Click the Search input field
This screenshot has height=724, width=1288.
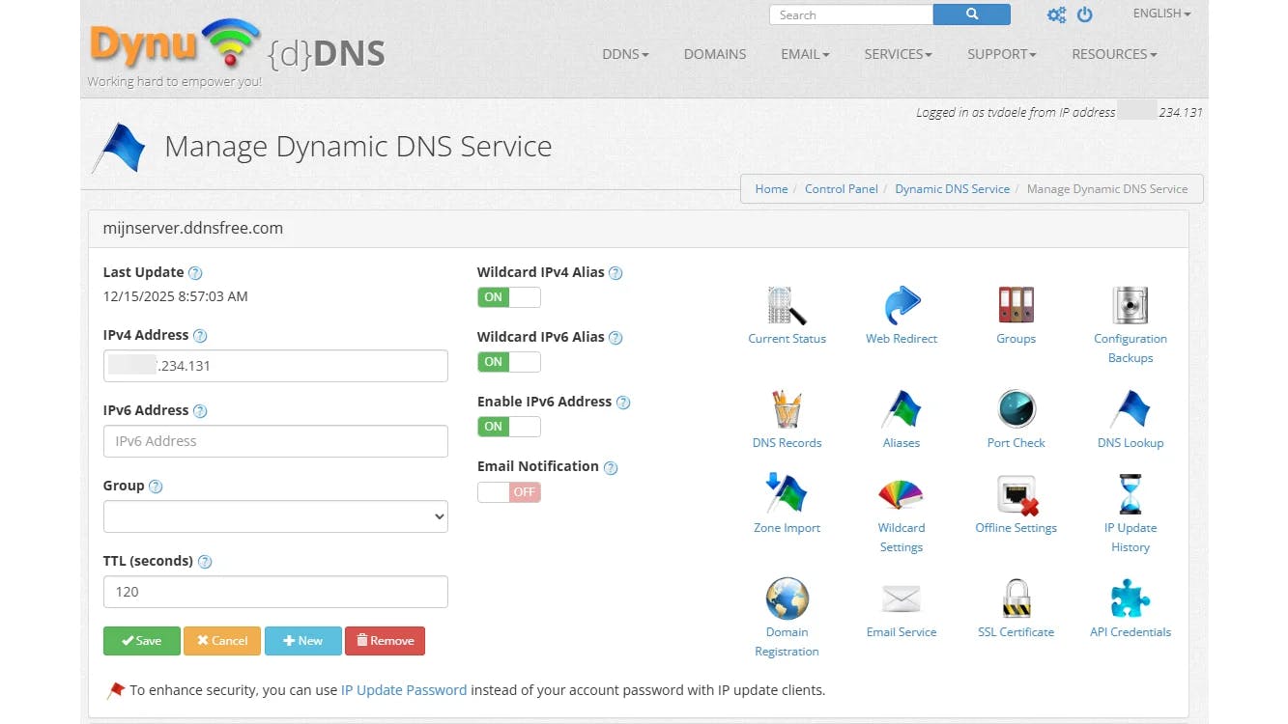(851, 14)
